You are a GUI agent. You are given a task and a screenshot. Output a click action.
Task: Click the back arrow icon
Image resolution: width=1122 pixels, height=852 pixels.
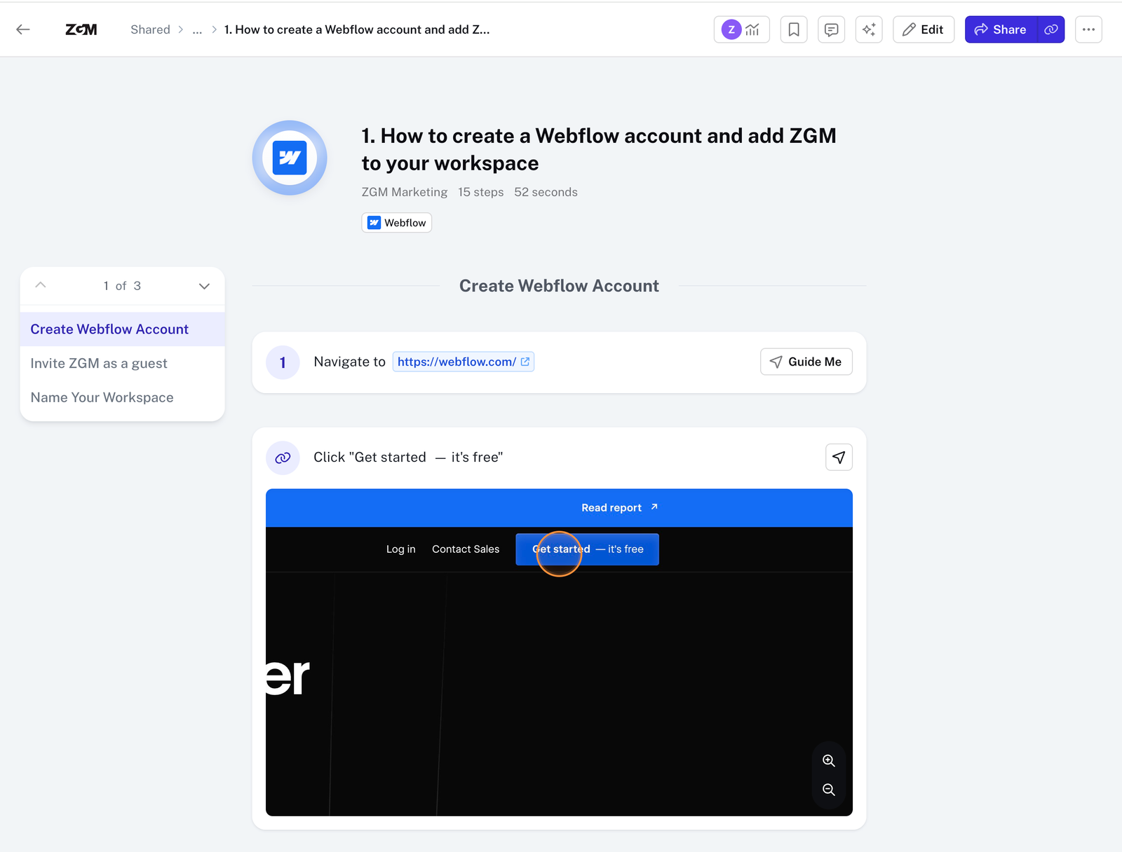tap(23, 29)
